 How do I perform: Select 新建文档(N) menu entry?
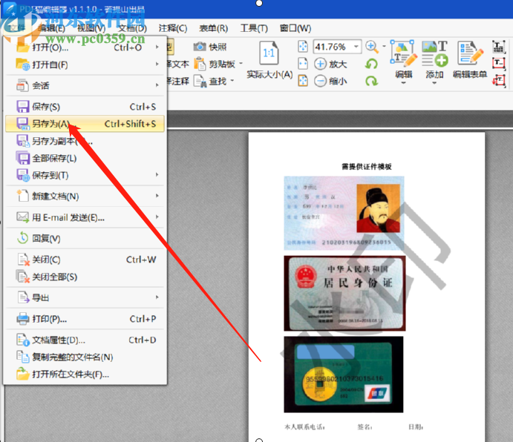(x=85, y=196)
